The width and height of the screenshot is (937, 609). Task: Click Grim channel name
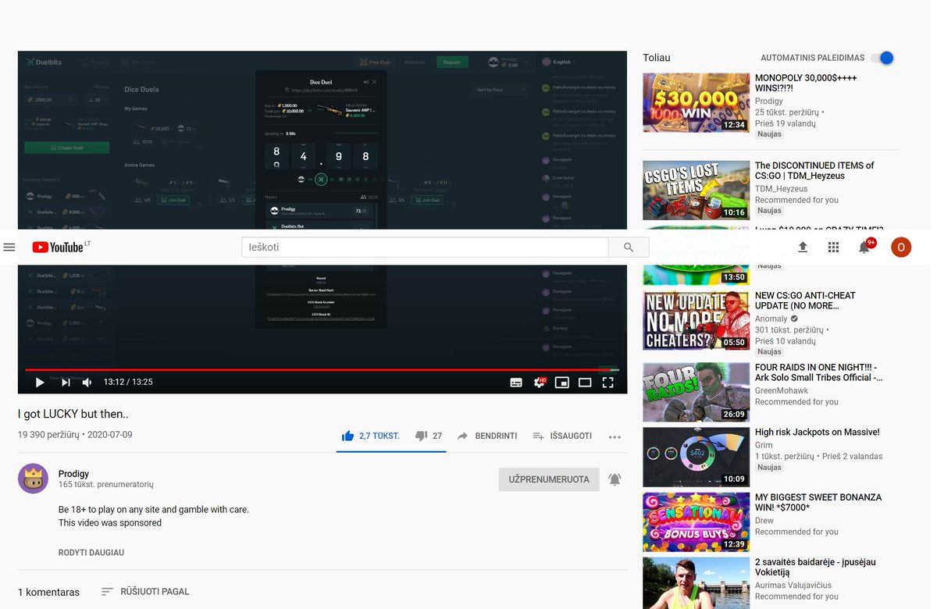[x=763, y=445]
